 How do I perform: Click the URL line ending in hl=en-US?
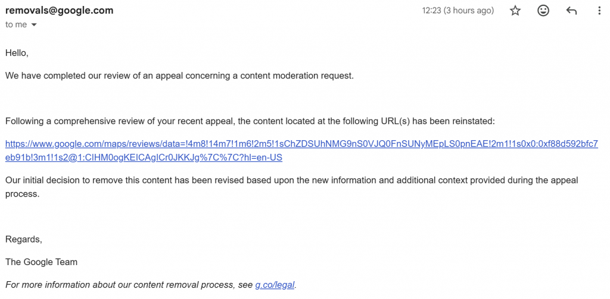(x=144, y=158)
